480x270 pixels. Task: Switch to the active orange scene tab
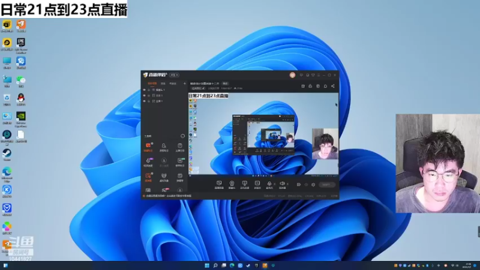tap(152, 83)
